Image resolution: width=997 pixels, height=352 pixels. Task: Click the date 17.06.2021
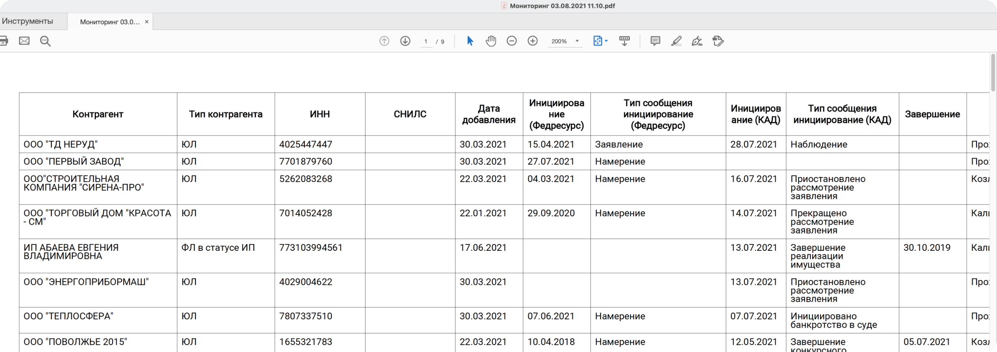pyautogui.click(x=483, y=247)
